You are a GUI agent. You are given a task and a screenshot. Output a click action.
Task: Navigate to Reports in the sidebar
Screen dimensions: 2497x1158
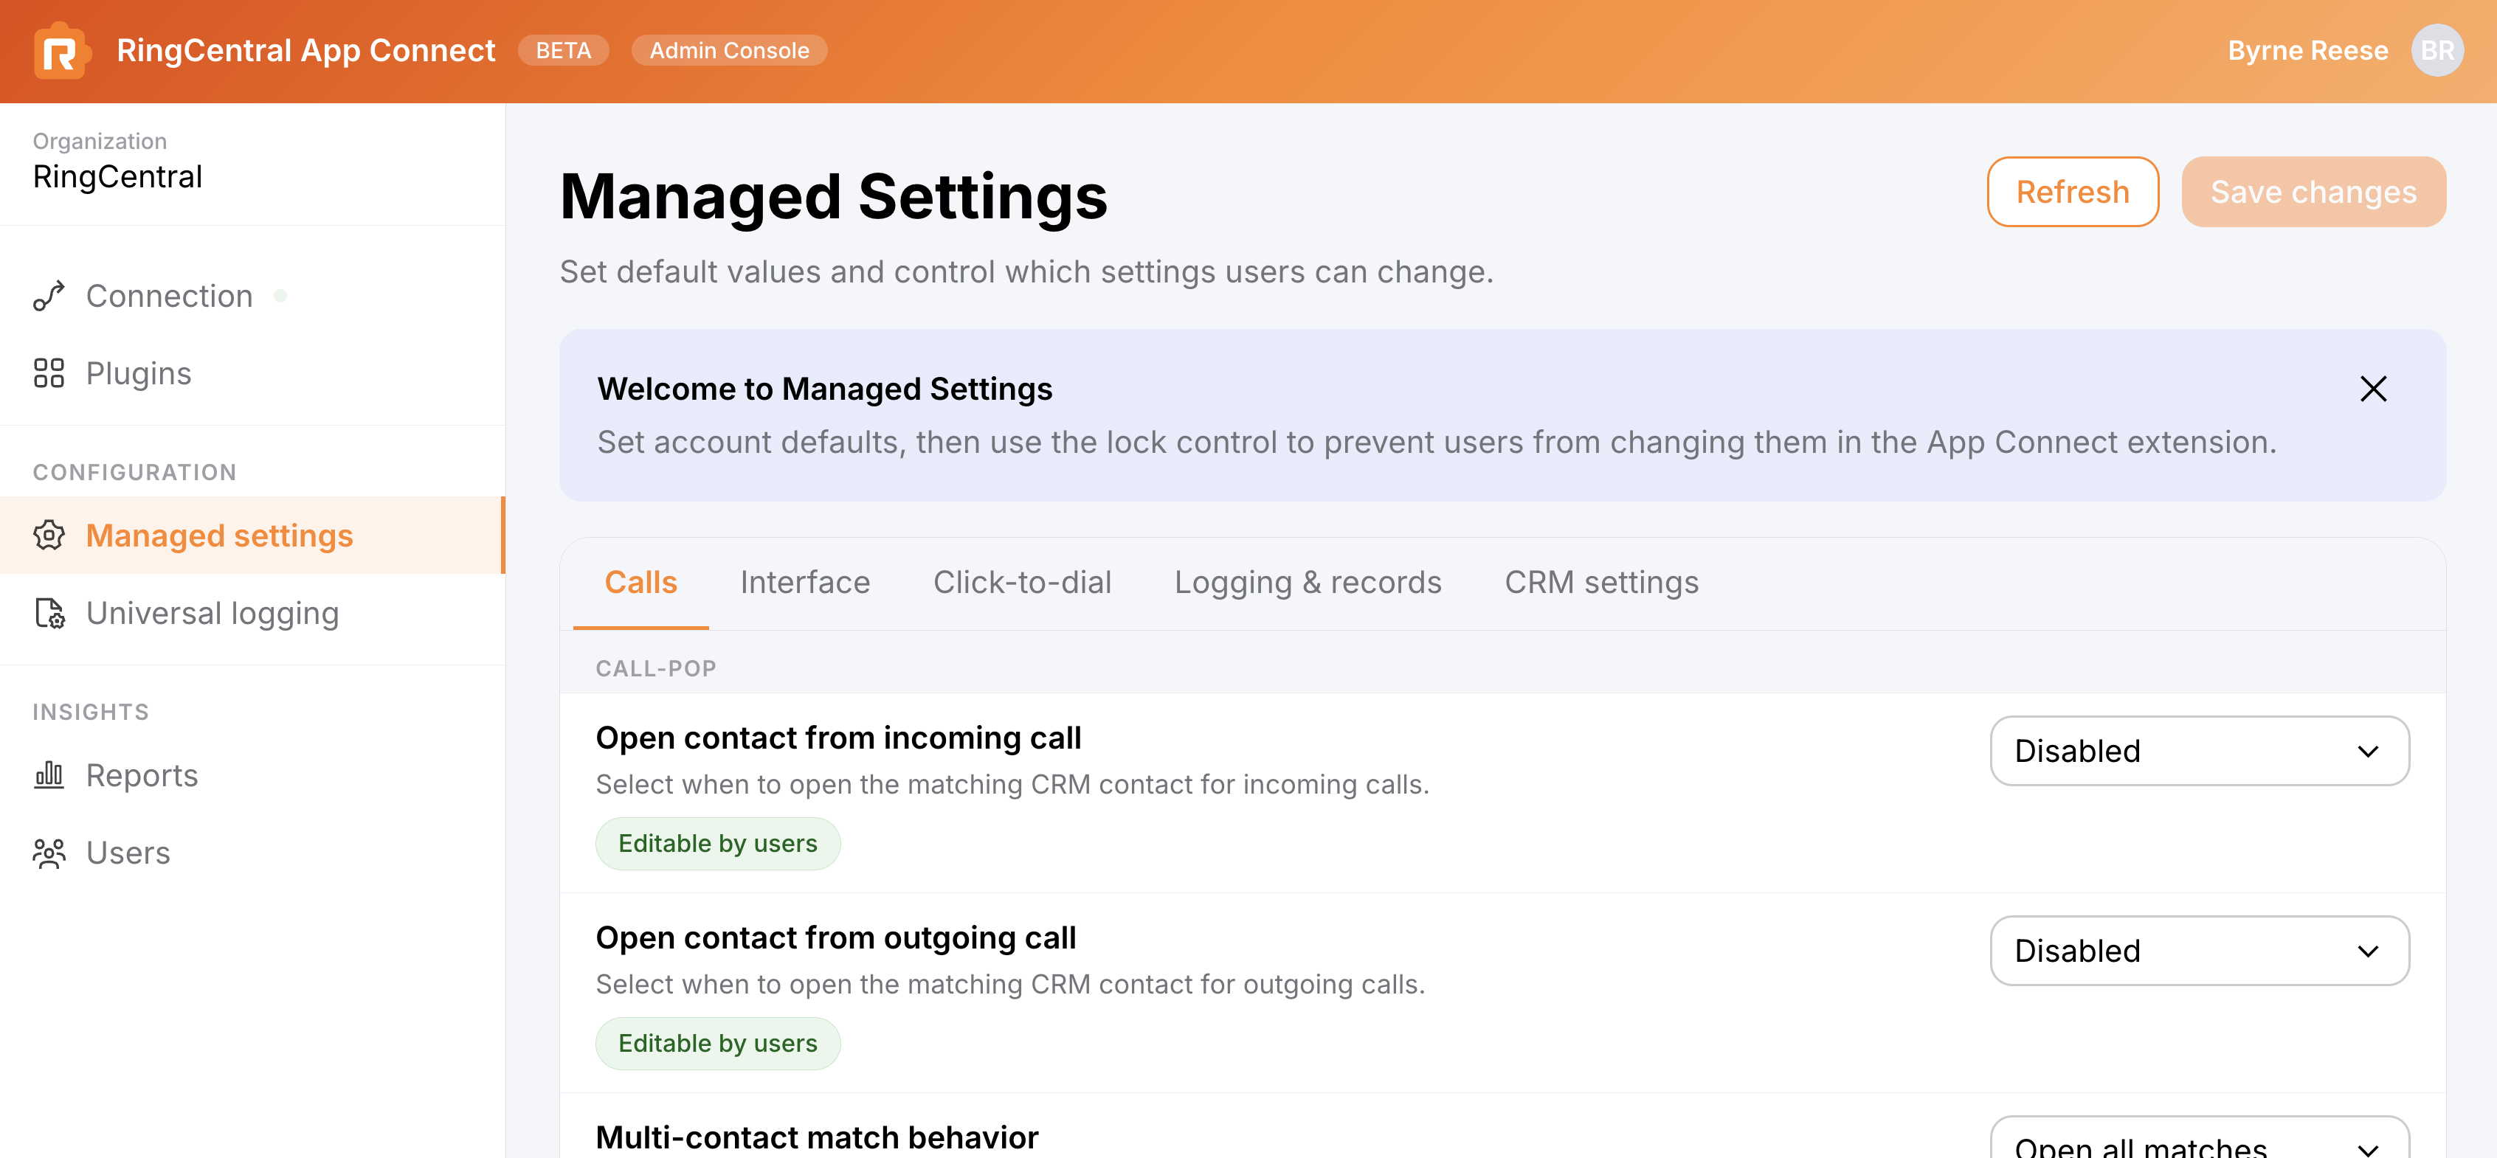click(252, 774)
